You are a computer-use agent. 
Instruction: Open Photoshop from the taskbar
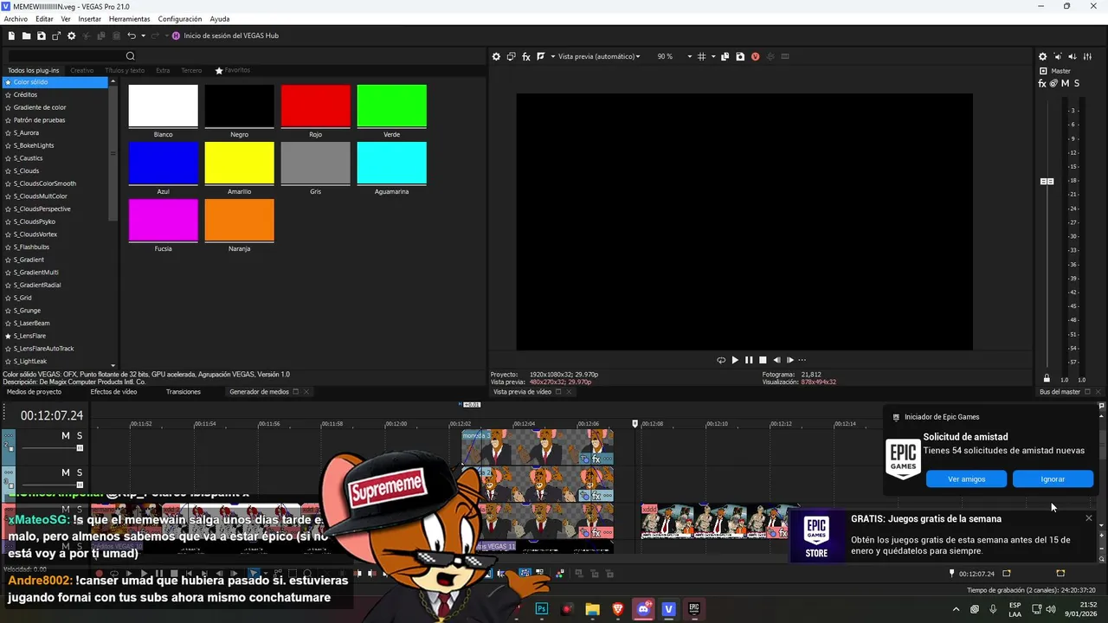tap(542, 609)
